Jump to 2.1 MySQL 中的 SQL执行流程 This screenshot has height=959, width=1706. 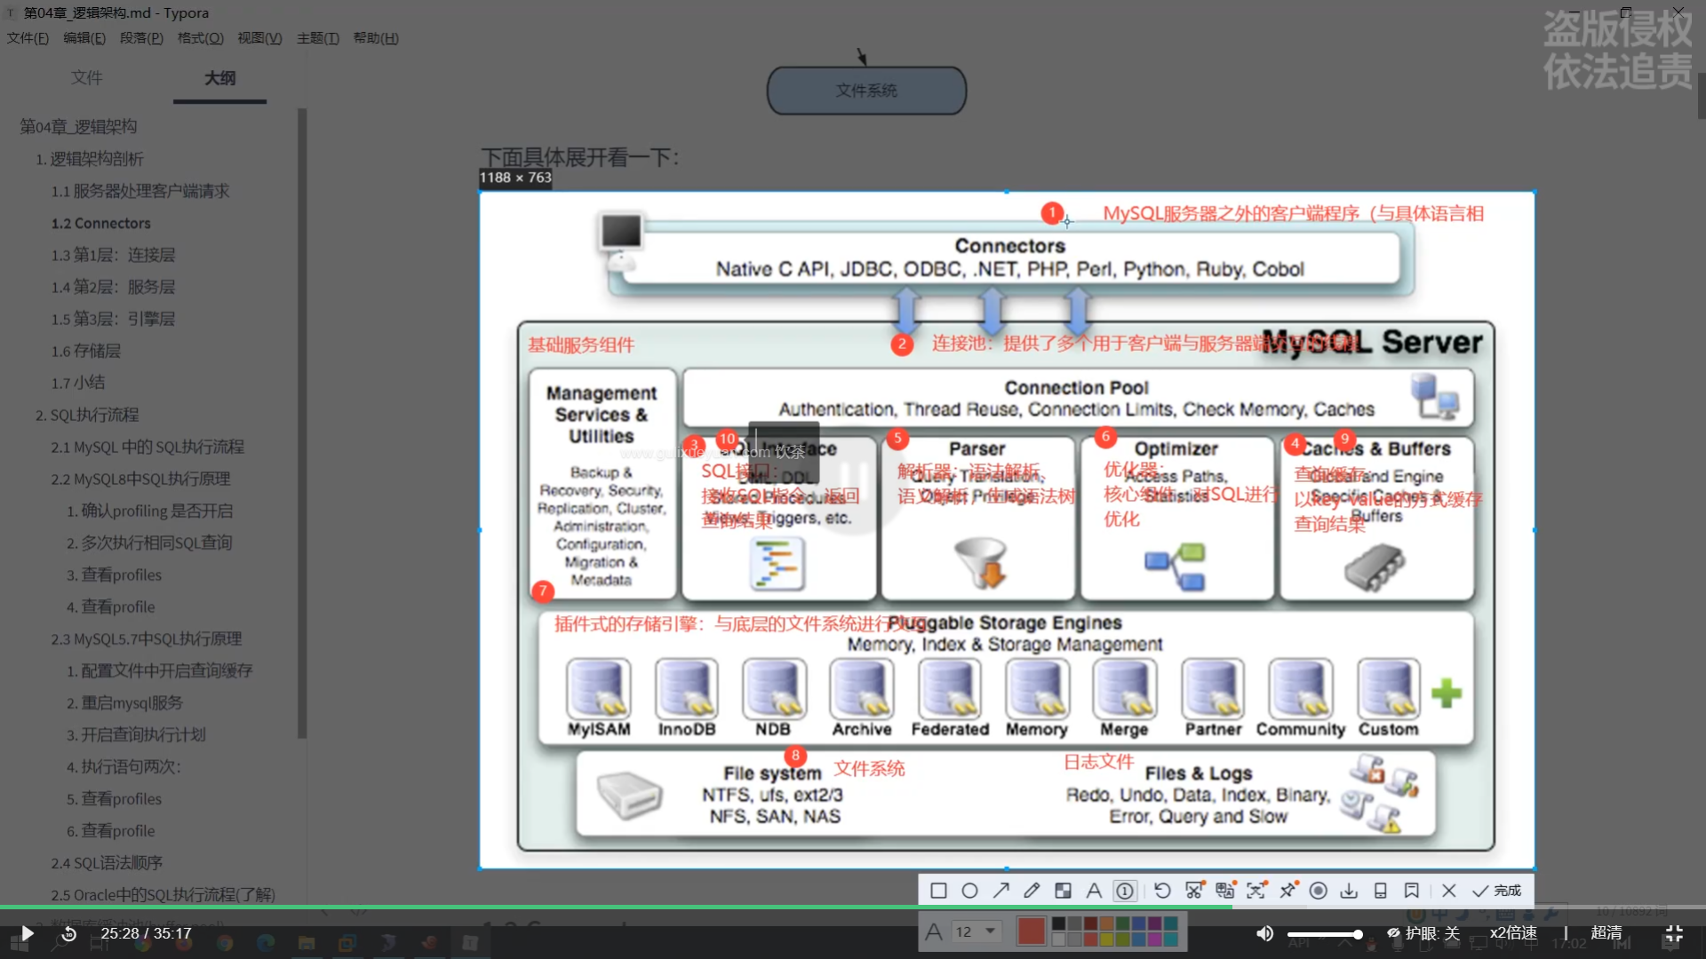(x=147, y=447)
